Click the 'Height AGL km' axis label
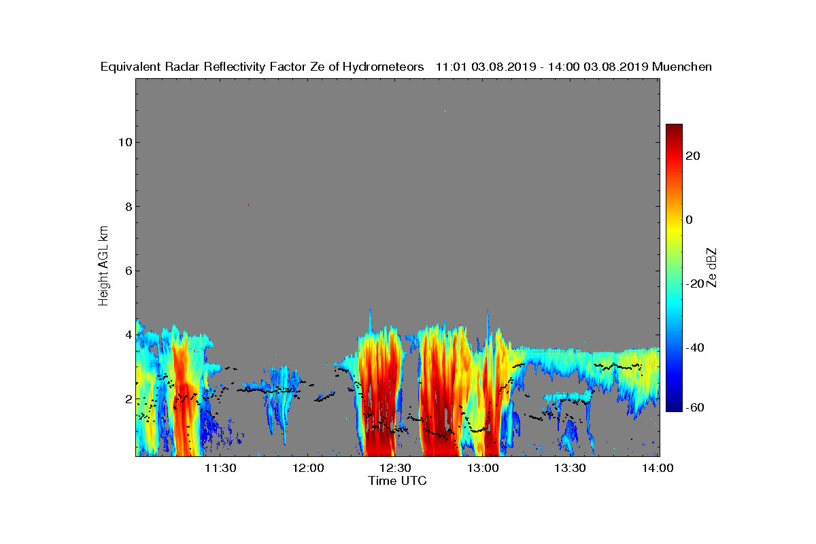The height and width of the screenshot is (544, 816). click(103, 267)
